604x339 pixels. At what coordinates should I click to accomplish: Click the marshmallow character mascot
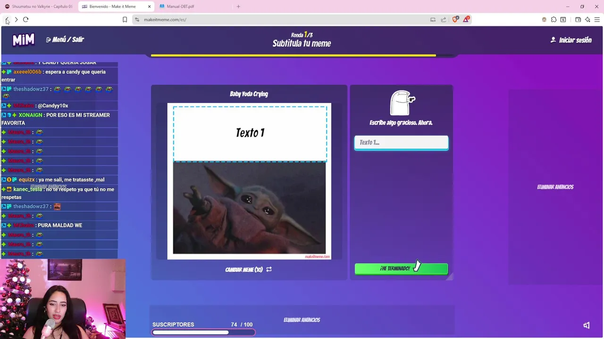click(x=402, y=103)
